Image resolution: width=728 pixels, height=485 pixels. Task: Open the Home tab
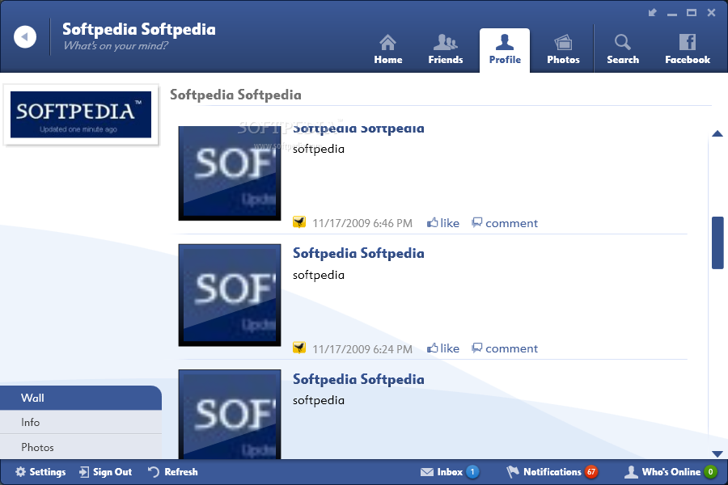[388, 49]
